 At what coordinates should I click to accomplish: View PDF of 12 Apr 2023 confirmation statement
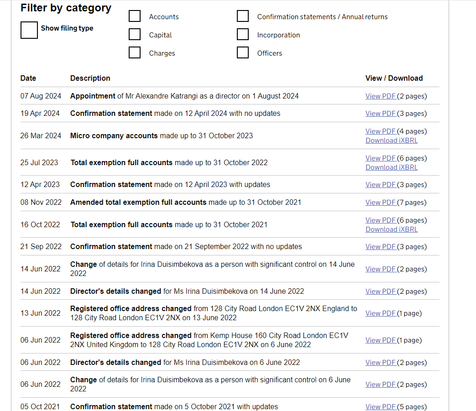[381, 185]
